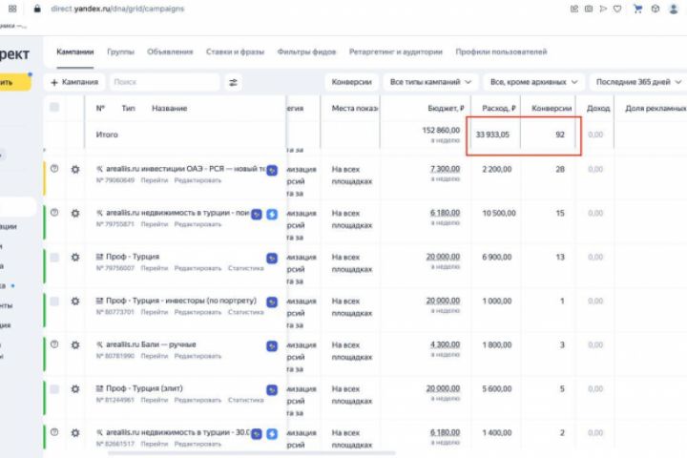687x458 pixels.
Task: Click Название column header
Action: (169, 108)
